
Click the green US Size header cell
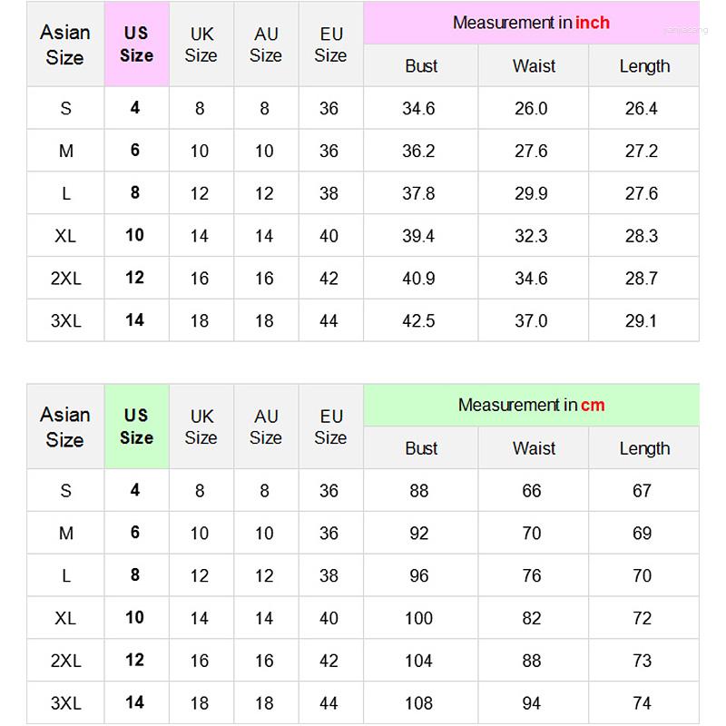point(136,426)
